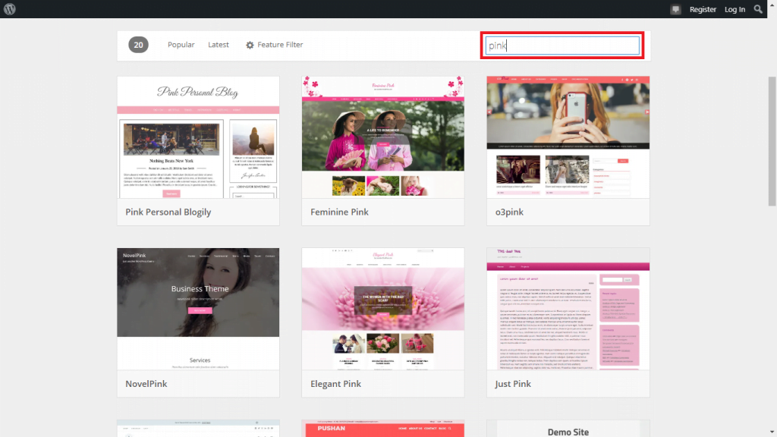Open the Pushan theme thumbnail at bottom
This screenshot has width=777, height=437.
coord(383,429)
